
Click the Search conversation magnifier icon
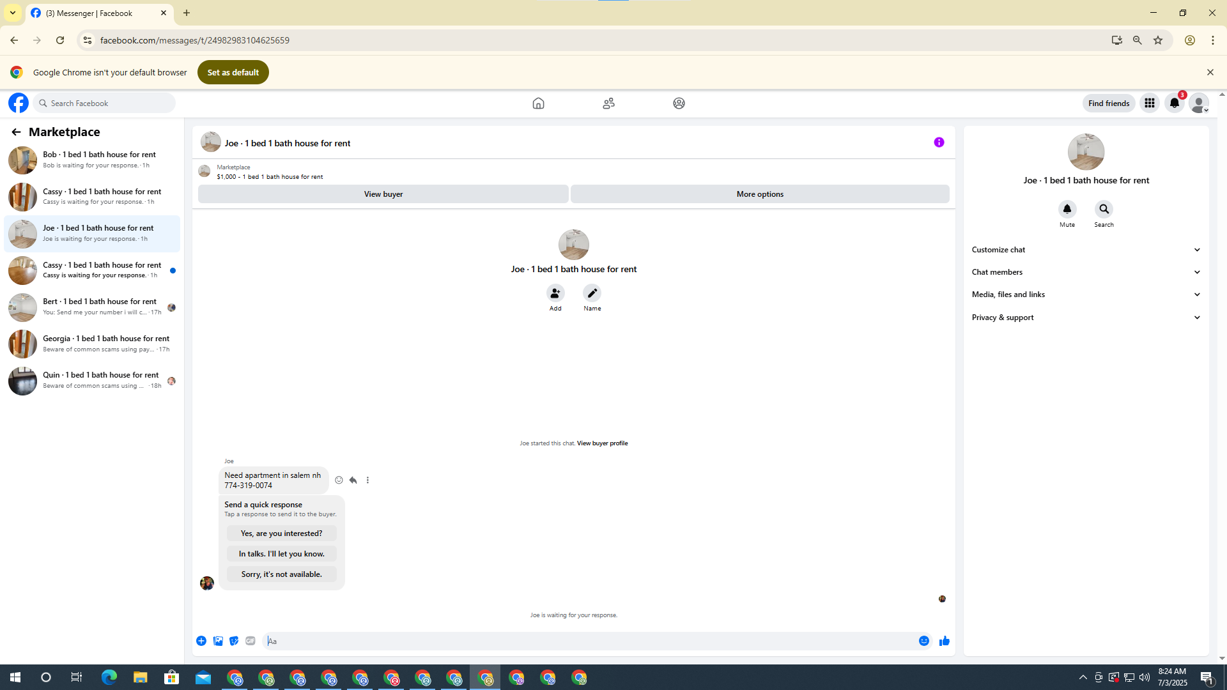(x=1104, y=210)
